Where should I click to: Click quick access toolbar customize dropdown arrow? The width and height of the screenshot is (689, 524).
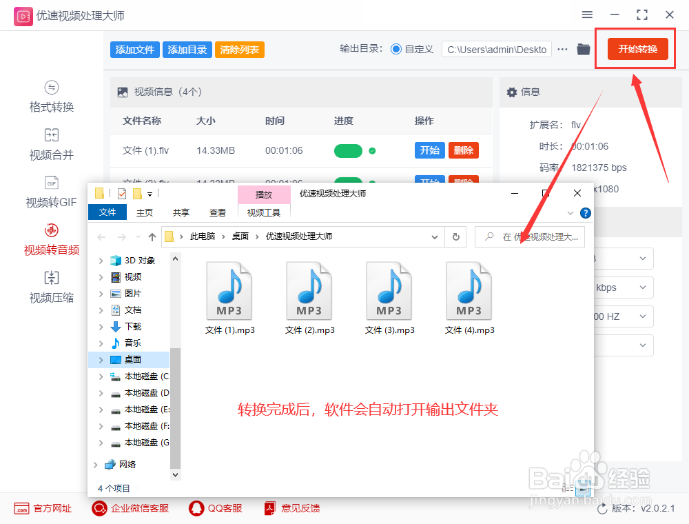point(150,194)
